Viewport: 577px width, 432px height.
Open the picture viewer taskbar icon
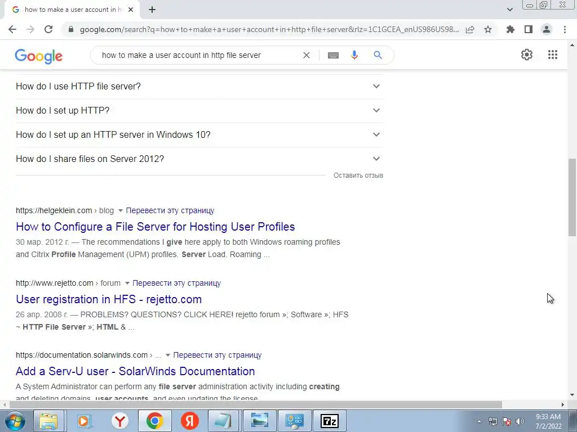coord(259,421)
